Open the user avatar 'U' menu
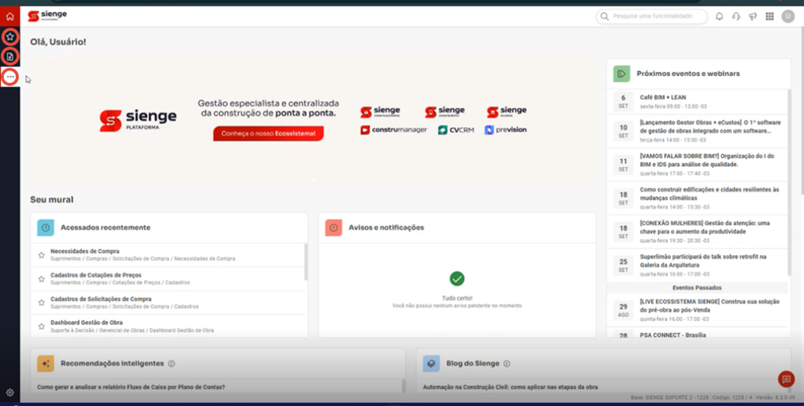This screenshot has width=804, height=406. click(788, 17)
